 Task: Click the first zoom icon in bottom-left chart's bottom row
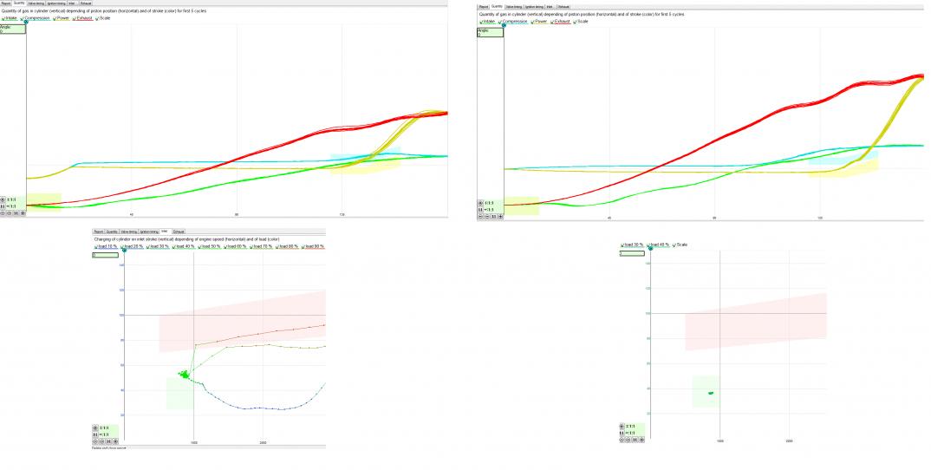pos(95,441)
